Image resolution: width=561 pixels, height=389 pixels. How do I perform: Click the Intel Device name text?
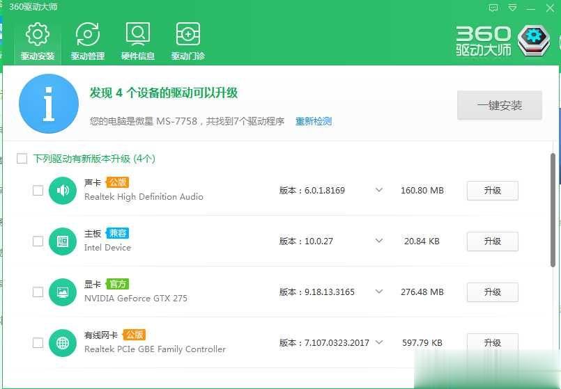pyautogui.click(x=107, y=248)
